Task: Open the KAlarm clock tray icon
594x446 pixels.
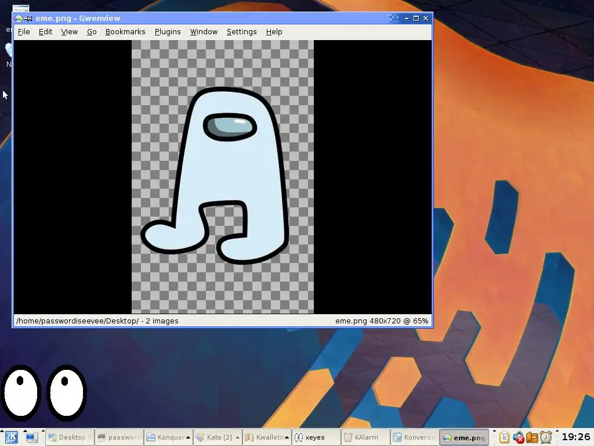Action: coord(546,437)
